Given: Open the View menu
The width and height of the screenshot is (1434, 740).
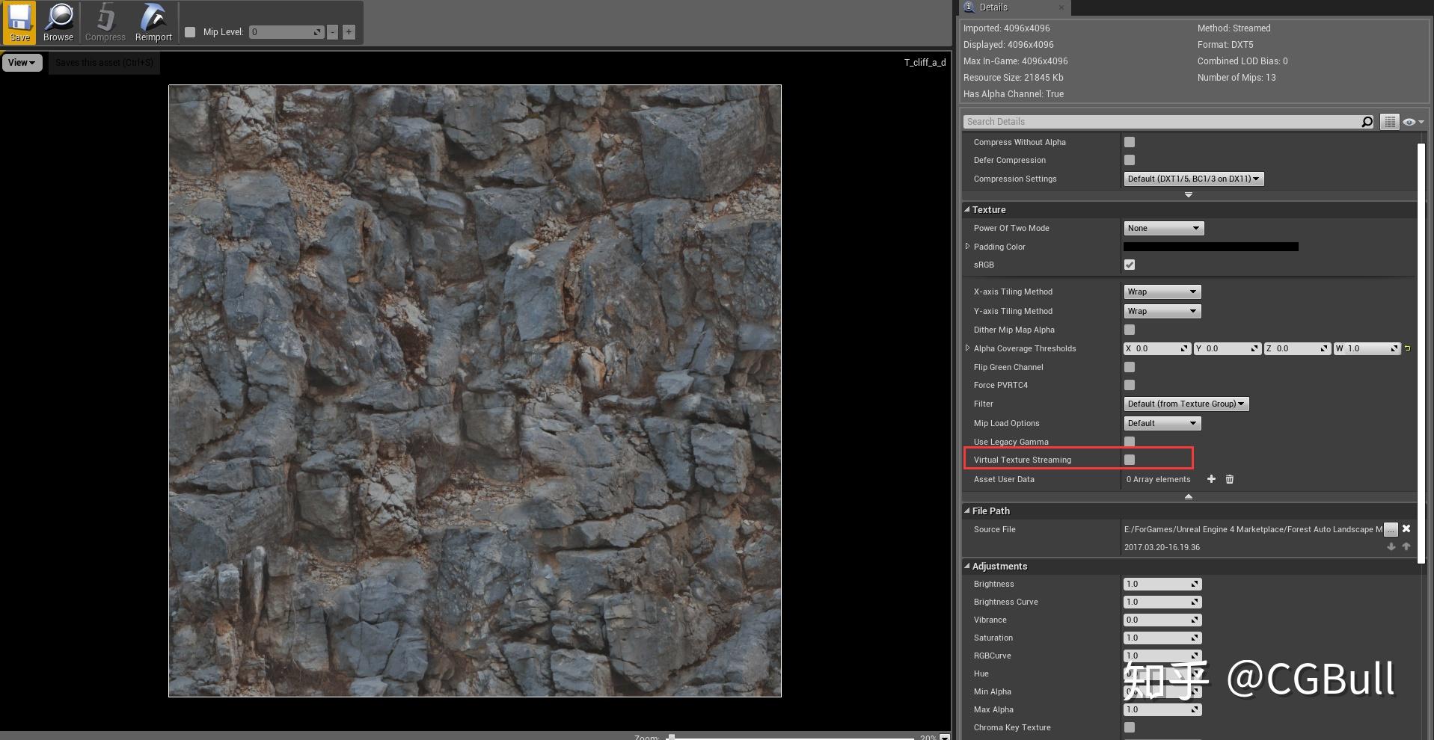Looking at the screenshot, I should click(21, 62).
